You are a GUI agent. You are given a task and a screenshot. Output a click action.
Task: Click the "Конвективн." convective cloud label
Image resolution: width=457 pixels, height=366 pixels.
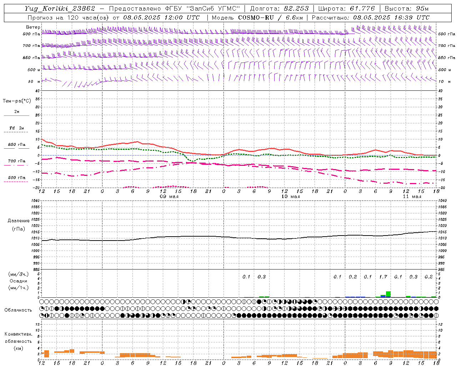pyautogui.click(x=18, y=334)
